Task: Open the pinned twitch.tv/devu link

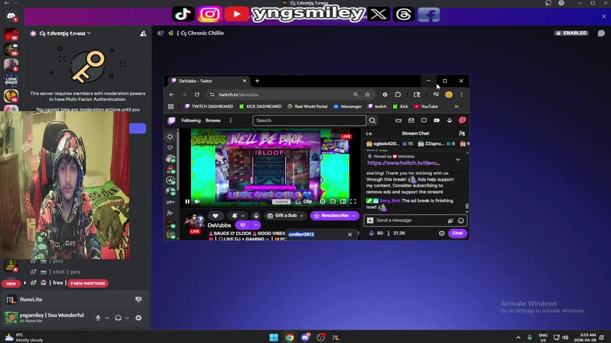Action: click(403, 163)
